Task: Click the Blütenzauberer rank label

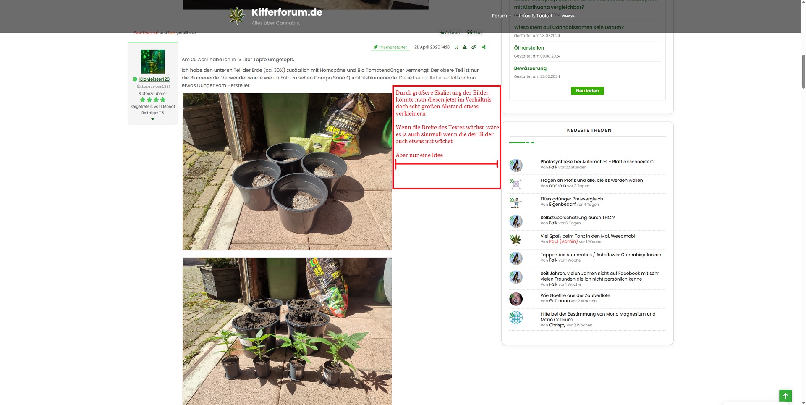Action: point(152,94)
